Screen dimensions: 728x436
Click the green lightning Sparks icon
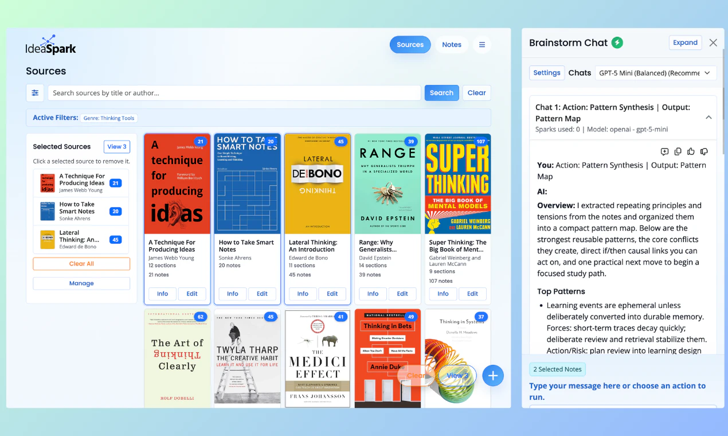(x=617, y=42)
